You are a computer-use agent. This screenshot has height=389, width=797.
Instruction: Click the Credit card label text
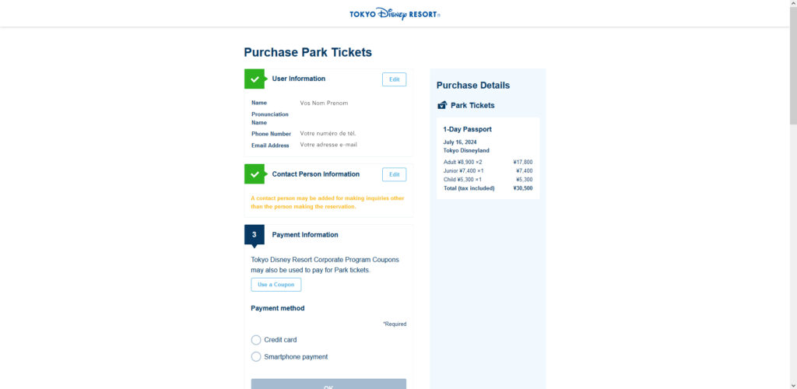tap(280, 340)
